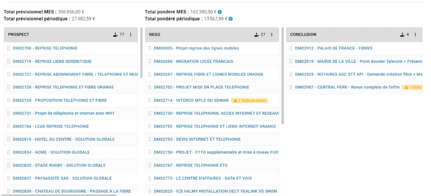This screenshot has height=196, width=431.
Task: Open DM02697 REPRISE FIBRE ET LIGNES MOBILES
Action: pos(209,74)
